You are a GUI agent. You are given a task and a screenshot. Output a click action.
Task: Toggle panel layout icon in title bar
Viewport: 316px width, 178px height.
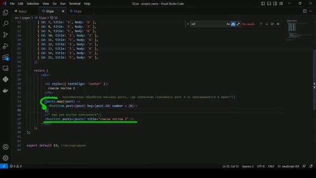[x=269, y=3]
